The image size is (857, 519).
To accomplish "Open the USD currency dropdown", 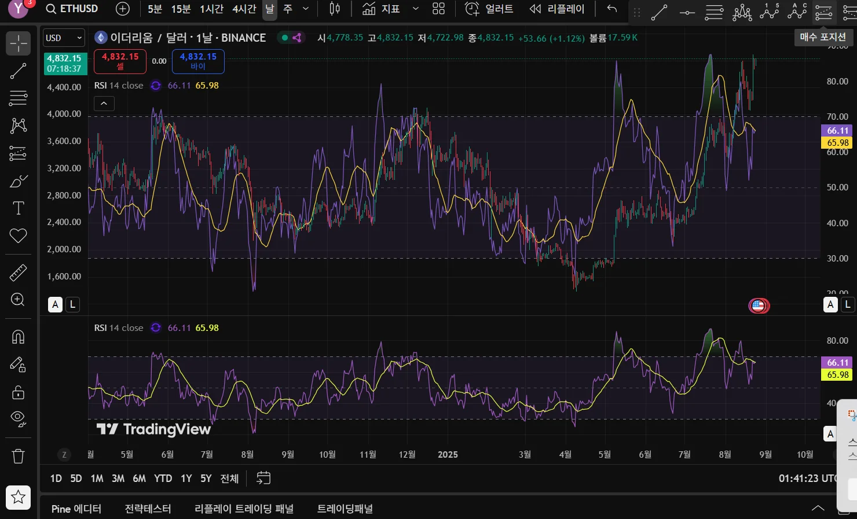I will click(x=64, y=38).
